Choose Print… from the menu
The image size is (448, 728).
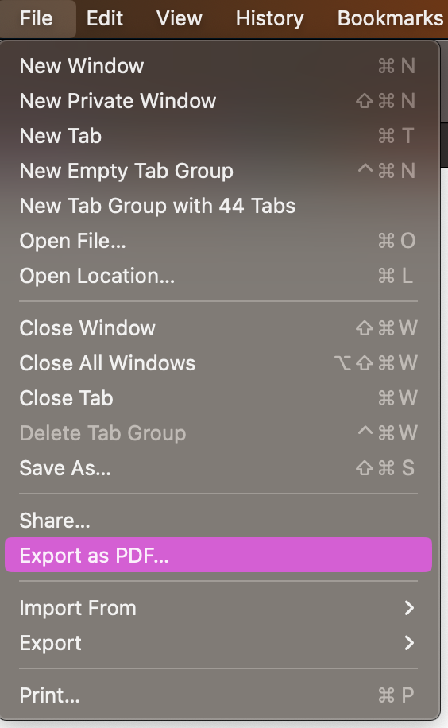218,695
